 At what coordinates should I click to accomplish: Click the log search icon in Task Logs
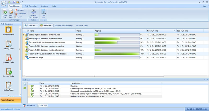coord(25,84)
